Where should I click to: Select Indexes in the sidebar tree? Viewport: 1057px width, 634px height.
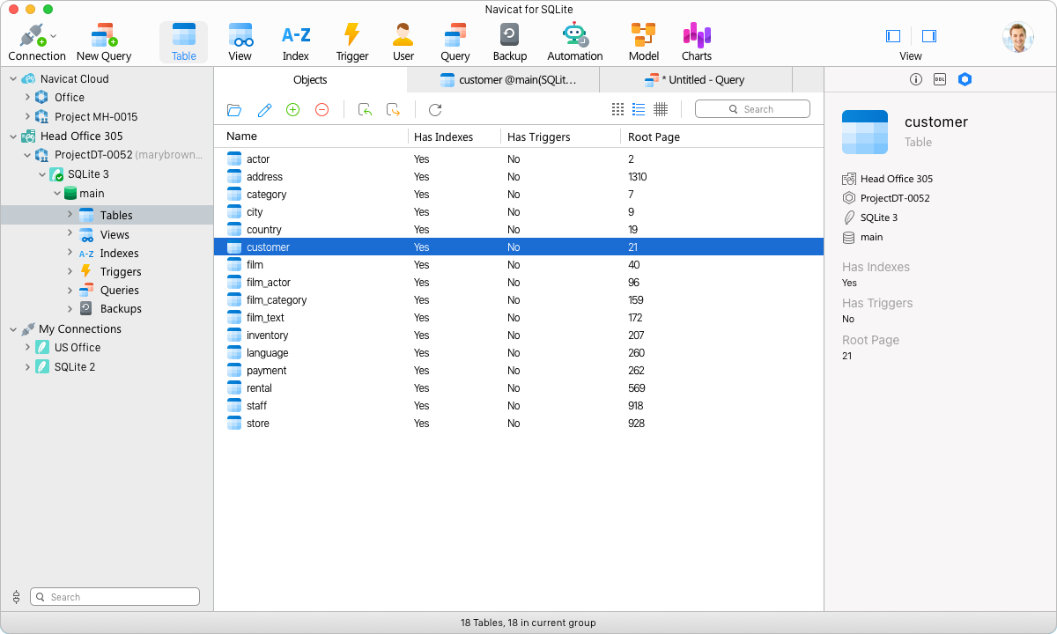(119, 253)
